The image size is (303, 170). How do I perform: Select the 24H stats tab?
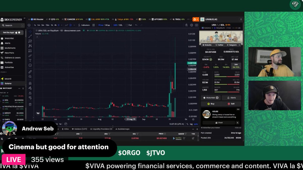click(236, 66)
